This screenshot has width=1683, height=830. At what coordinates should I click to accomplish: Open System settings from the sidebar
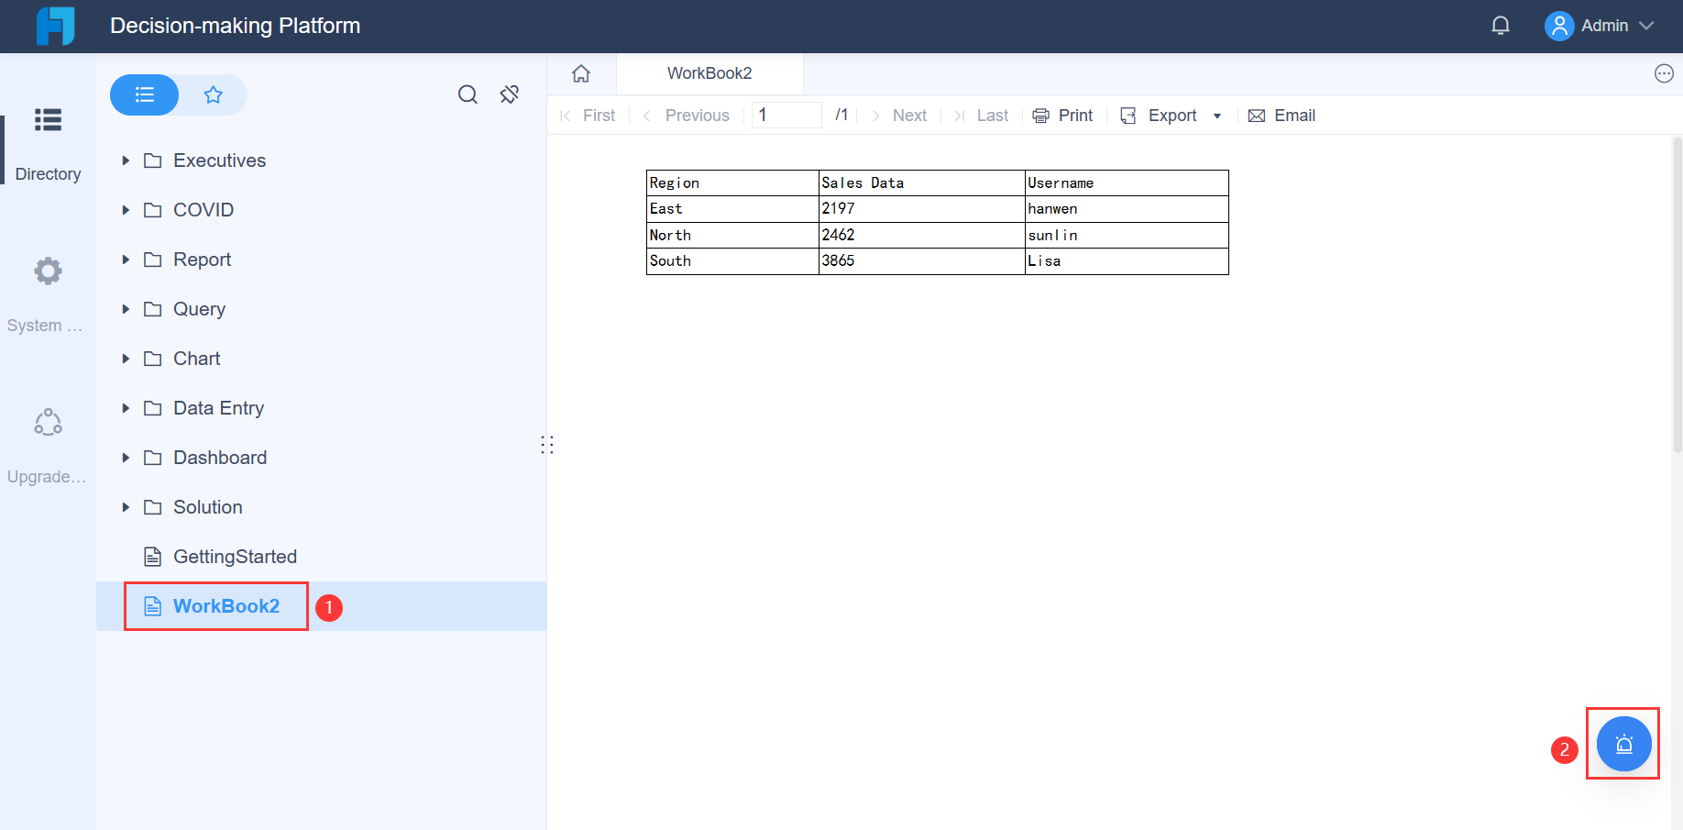click(x=47, y=271)
